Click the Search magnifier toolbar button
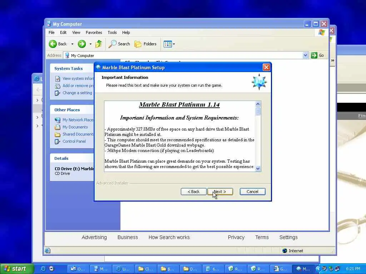The width and height of the screenshot is (366, 274). [119, 44]
